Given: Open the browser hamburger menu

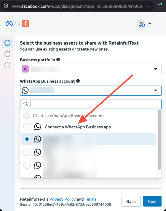Looking at the screenshot, I should 160,6.
